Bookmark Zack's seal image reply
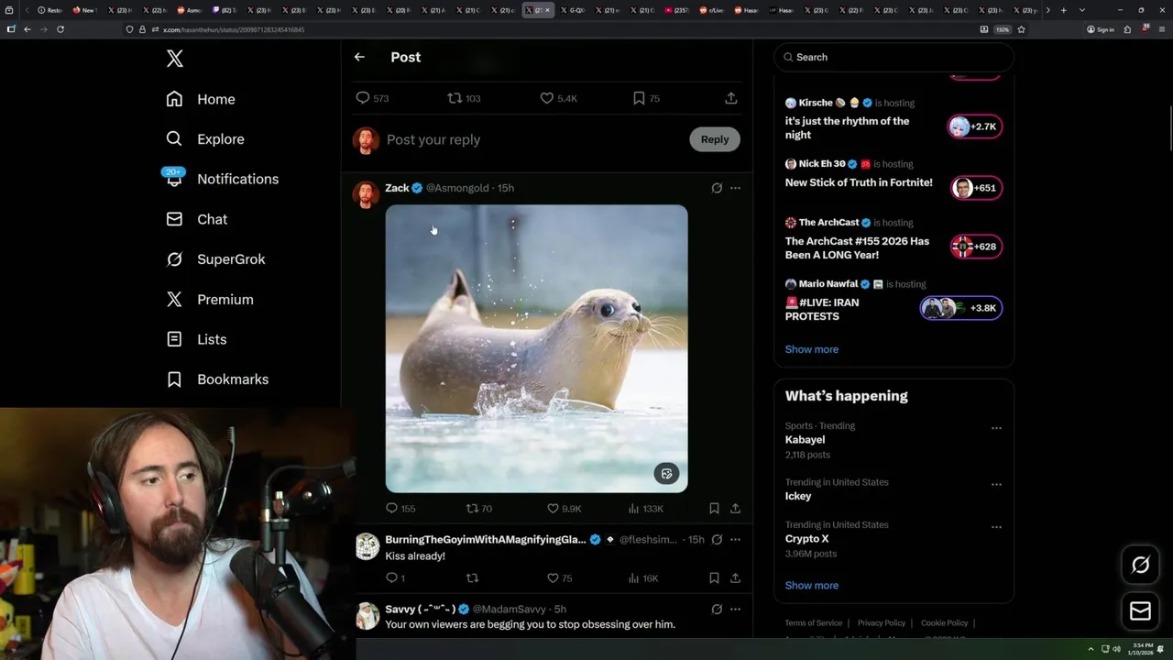 pyautogui.click(x=714, y=508)
